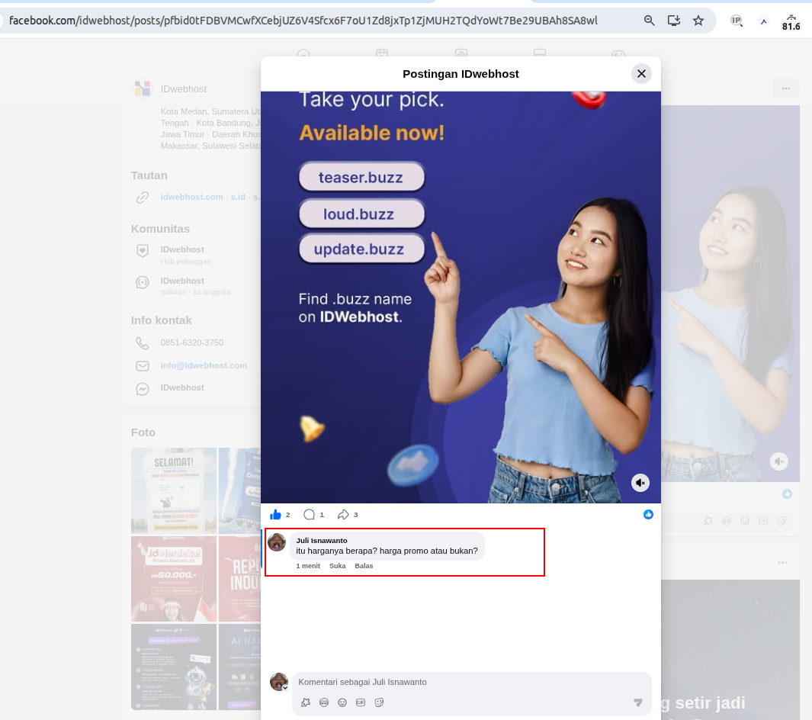Screen dimensions: 812x720
Task: Open the comment bubble icon on post
Action: 309,514
